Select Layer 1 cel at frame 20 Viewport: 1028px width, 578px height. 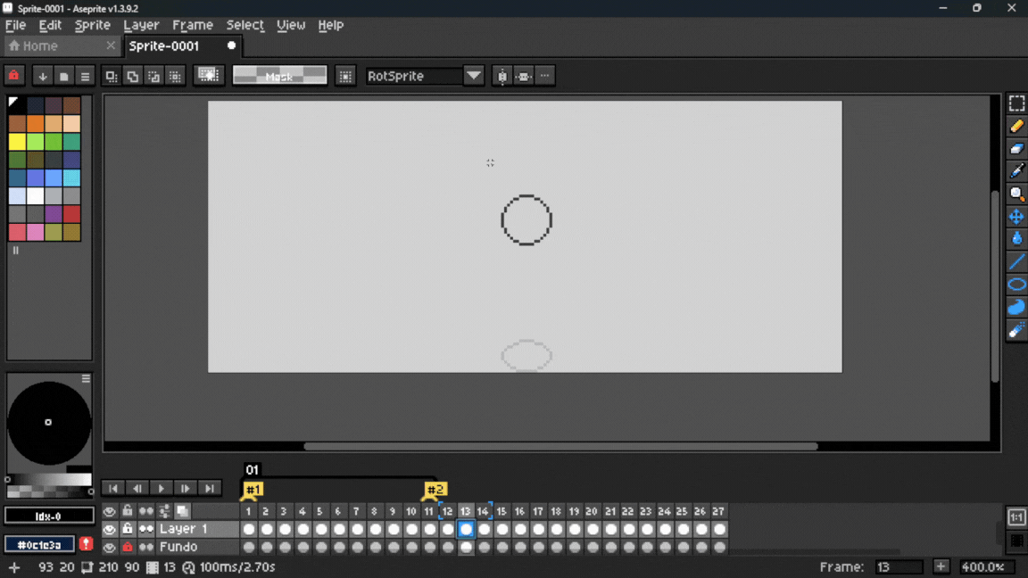pos(593,529)
